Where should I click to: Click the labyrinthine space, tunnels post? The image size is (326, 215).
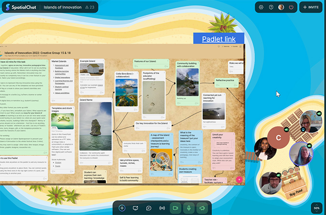[131, 165]
